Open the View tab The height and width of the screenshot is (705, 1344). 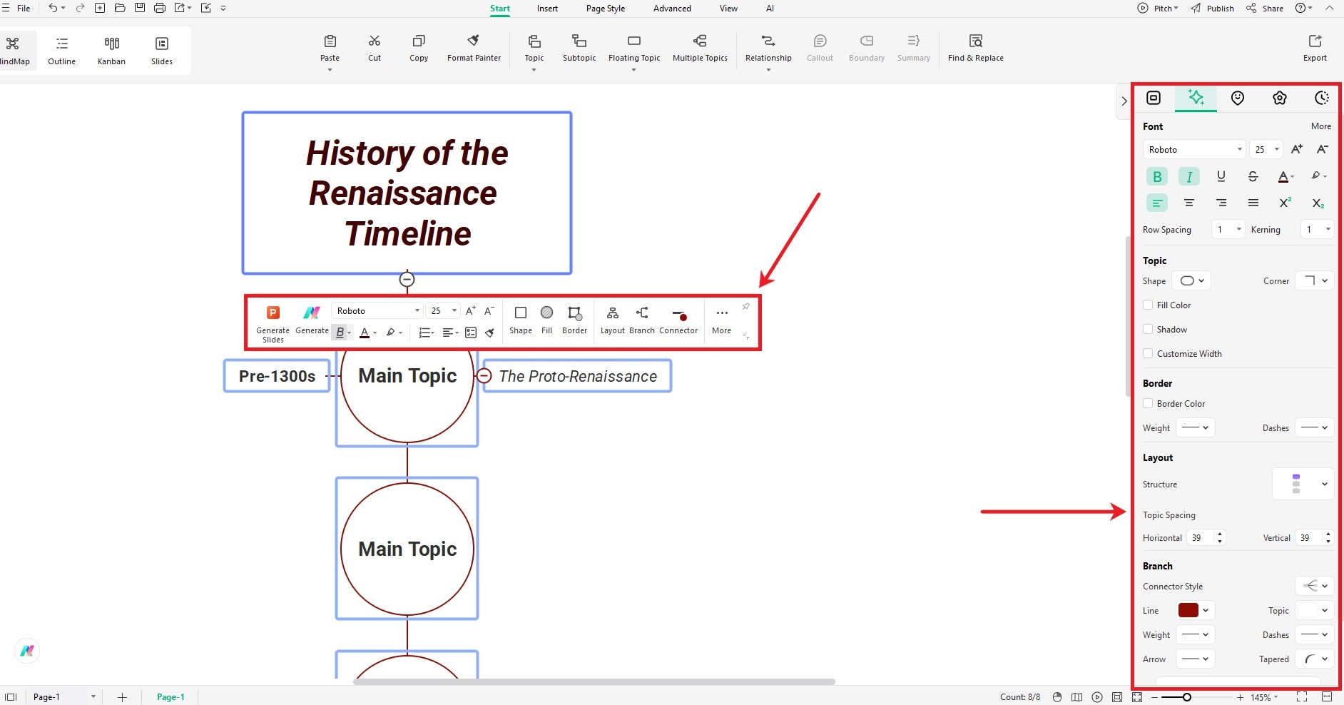click(728, 9)
